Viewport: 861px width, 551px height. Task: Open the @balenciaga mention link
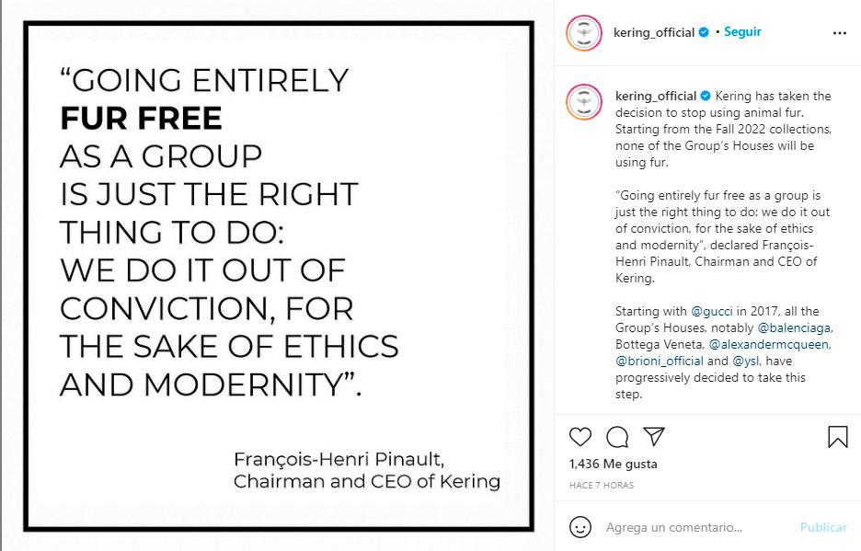coord(795,327)
